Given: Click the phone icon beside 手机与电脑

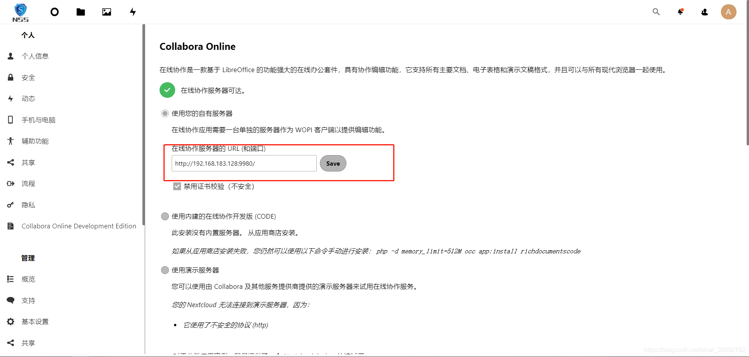Looking at the screenshot, I should (11, 120).
